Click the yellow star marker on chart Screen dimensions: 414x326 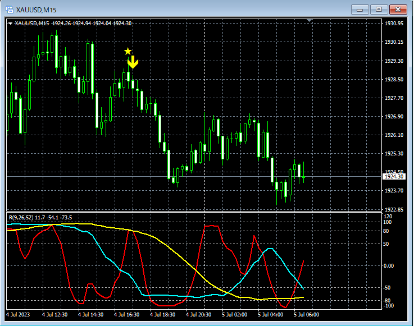pos(128,51)
